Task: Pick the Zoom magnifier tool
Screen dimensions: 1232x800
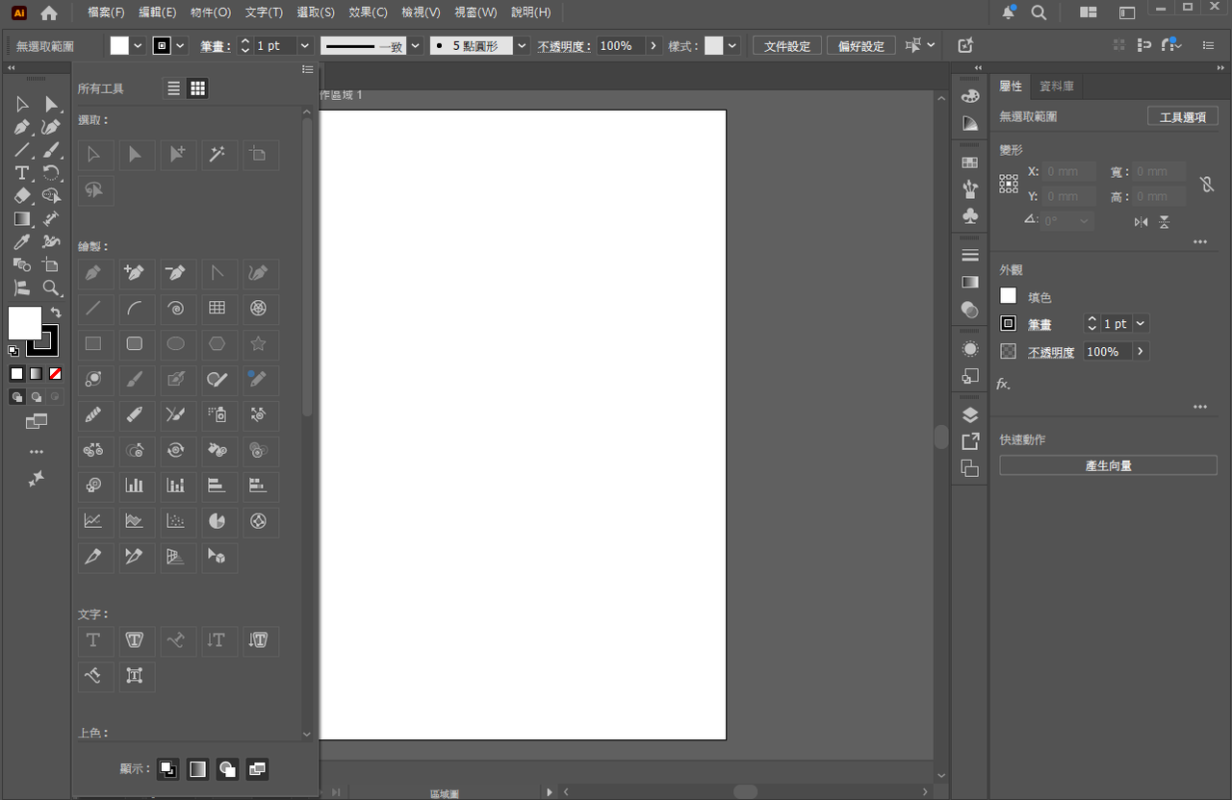Action: click(51, 288)
